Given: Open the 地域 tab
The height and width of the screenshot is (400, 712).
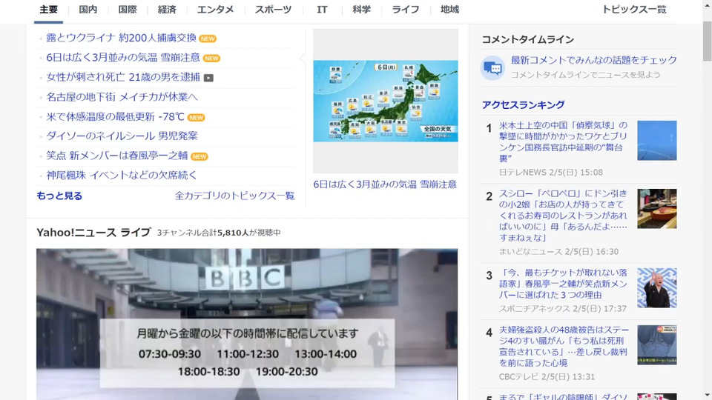Looking at the screenshot, I should (449, 10).
